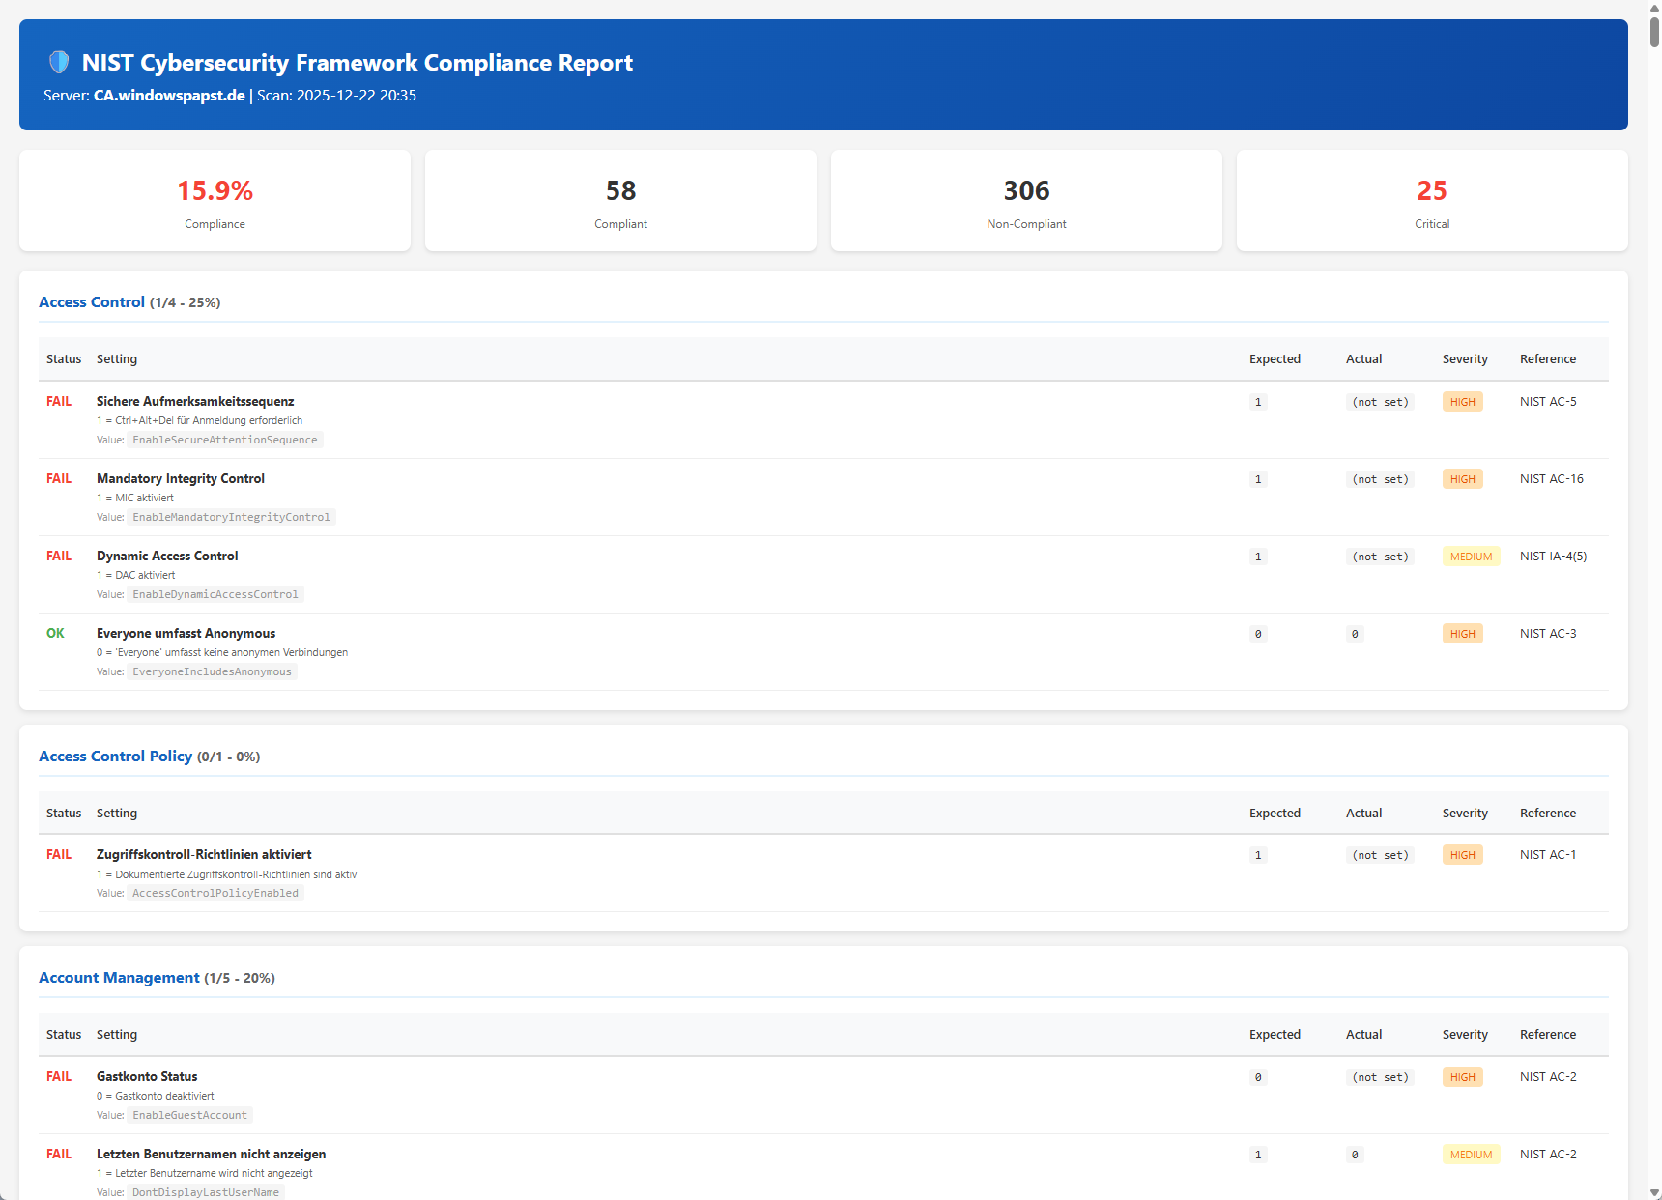Select the 306 Non-Compliant summary card
The image size is (1662, 1200).
click(x=1026, y=201)
